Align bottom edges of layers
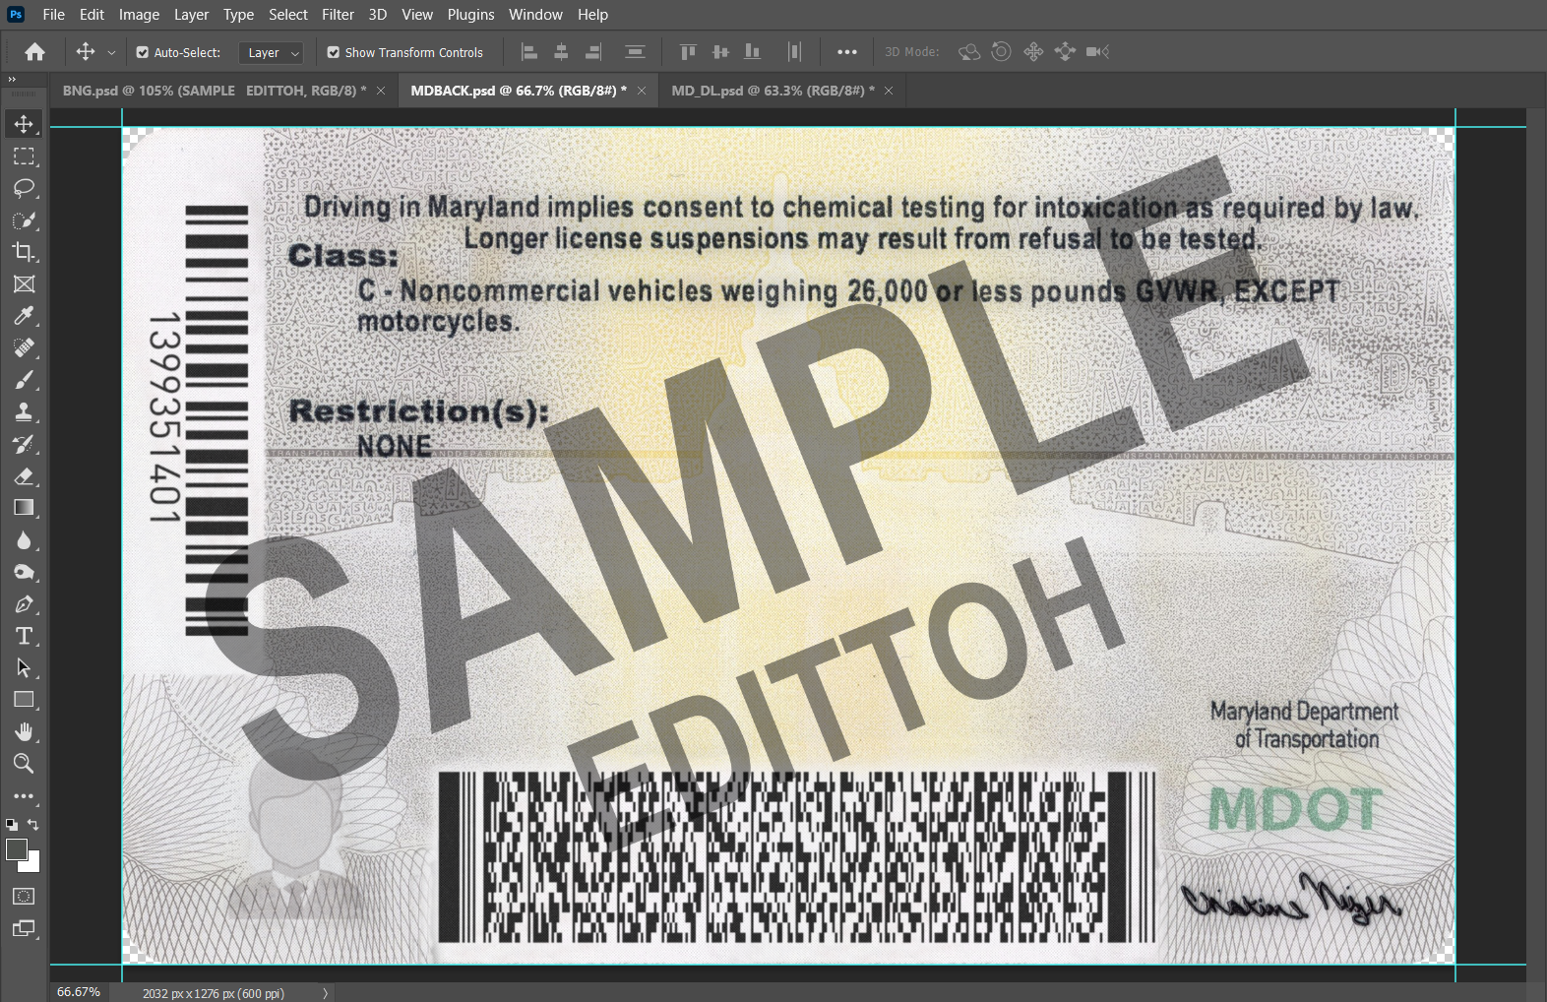Screen dimensions: 1547x1002 (x=753, y=52)
